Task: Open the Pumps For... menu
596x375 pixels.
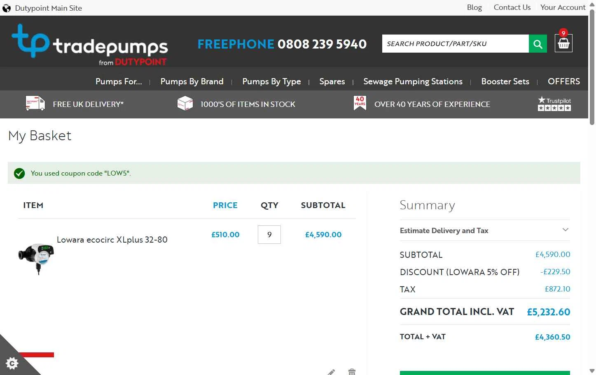Action: tap(119, 81)
